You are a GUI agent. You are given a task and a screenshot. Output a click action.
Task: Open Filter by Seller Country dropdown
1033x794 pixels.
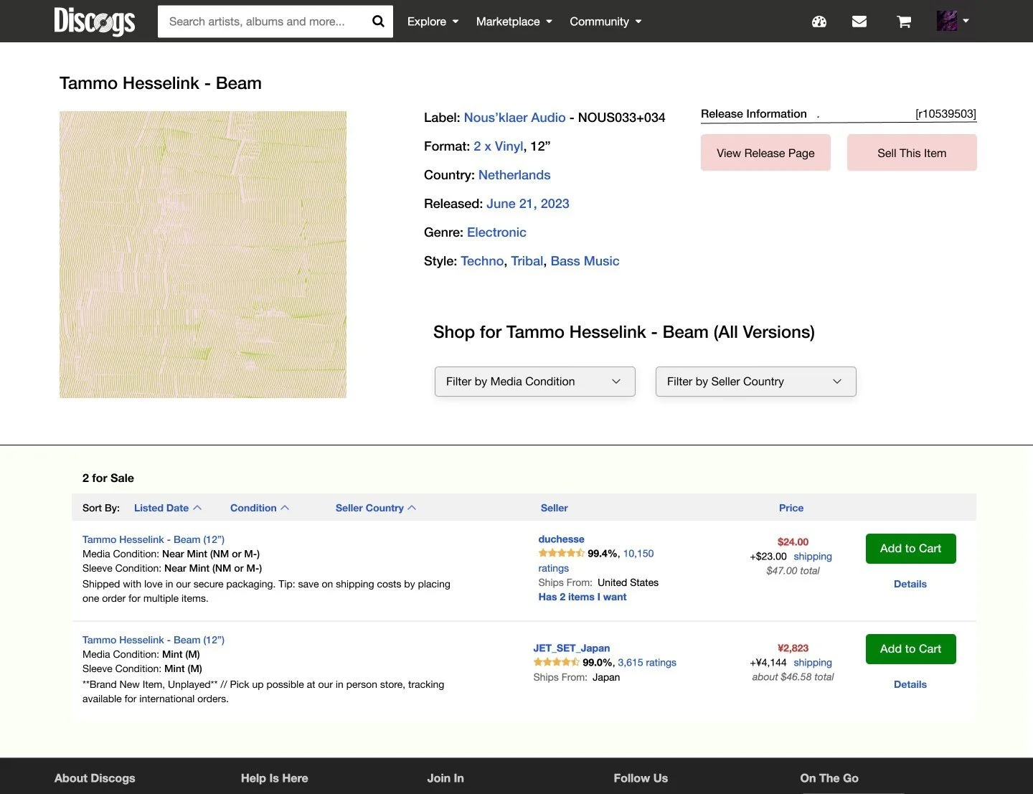(756, 382)
